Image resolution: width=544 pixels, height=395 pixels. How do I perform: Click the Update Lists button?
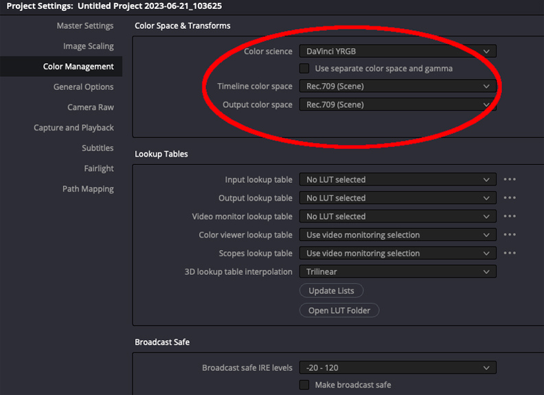tap(331, 291)
